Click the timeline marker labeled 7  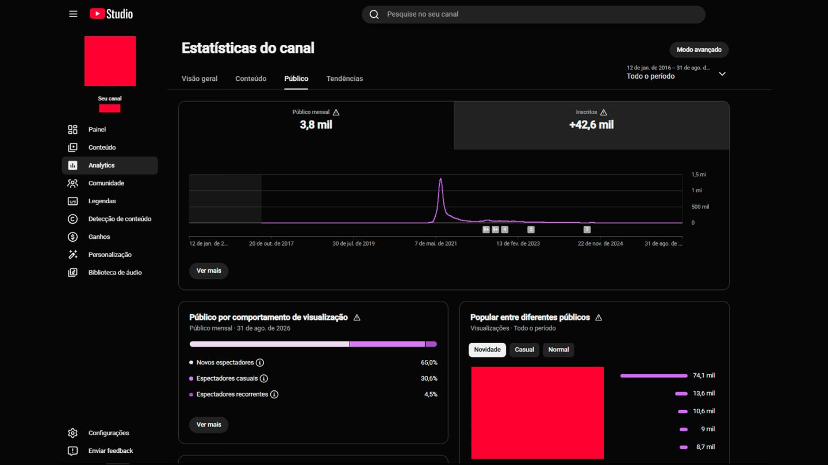(x=587, y=230)
